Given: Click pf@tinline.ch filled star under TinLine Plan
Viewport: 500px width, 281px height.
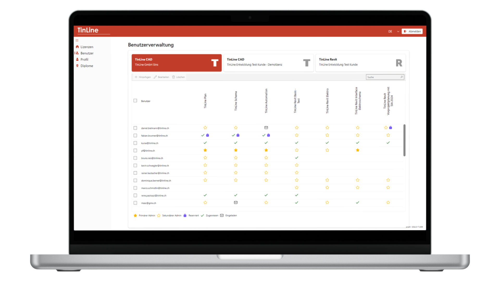Looking at the screenshot, I should coord(205,150).
